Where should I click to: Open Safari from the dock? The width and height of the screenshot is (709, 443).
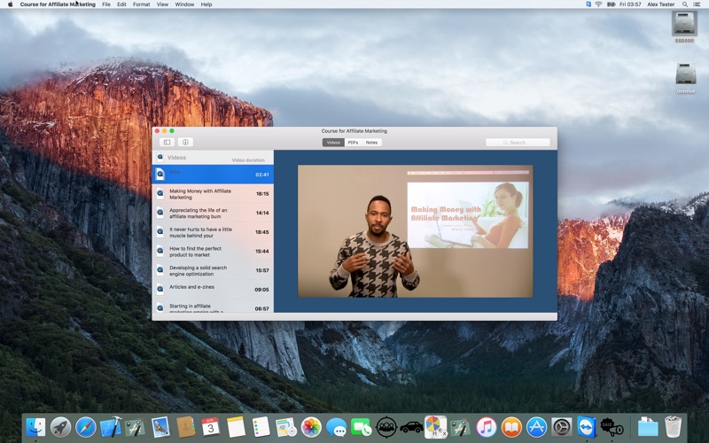point(86,427)
